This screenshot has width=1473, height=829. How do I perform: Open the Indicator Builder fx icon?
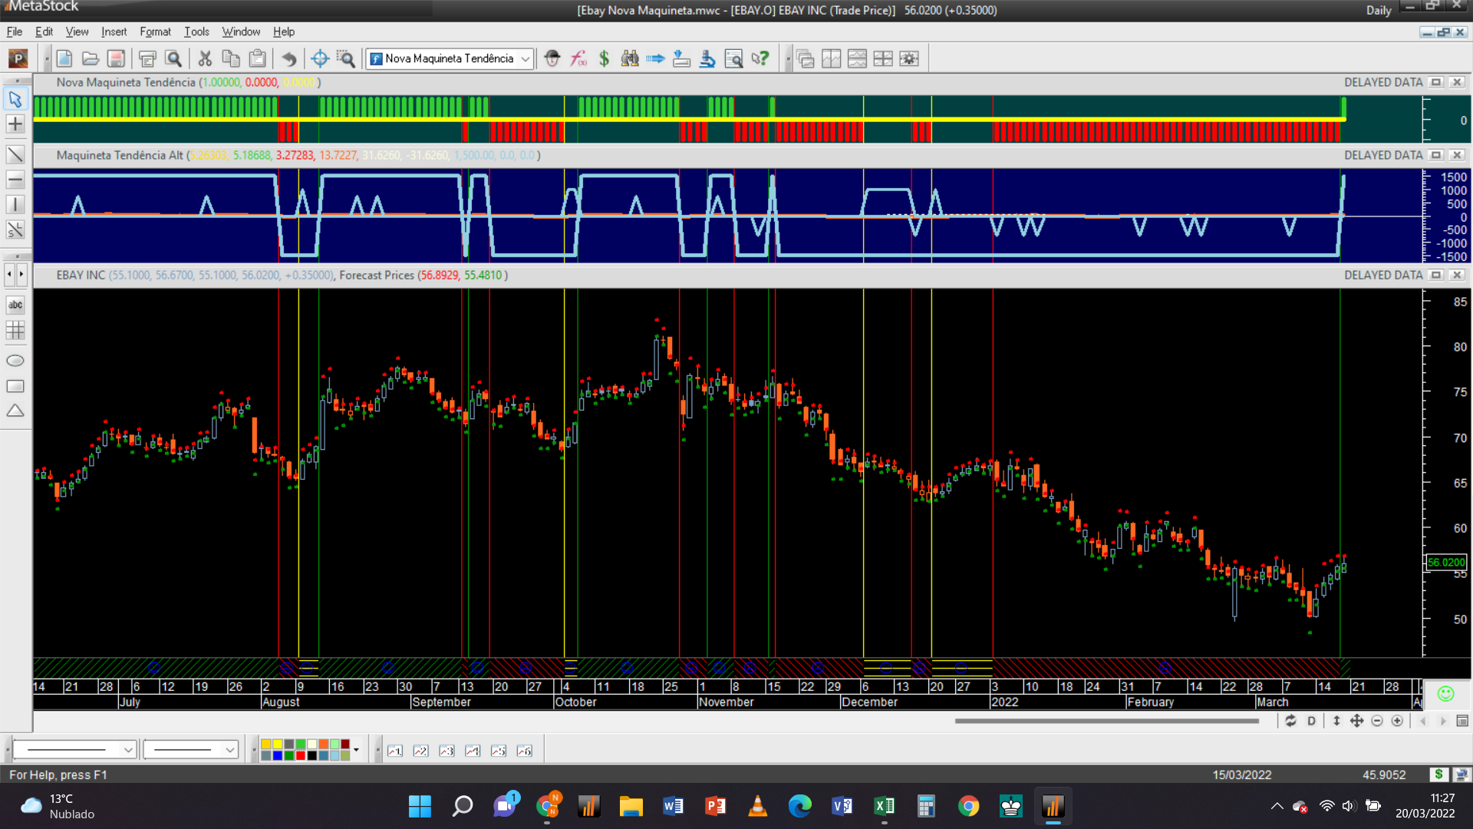[578, 58]
